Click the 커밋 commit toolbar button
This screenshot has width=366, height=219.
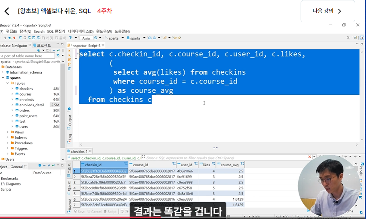(x=48, y=38)
